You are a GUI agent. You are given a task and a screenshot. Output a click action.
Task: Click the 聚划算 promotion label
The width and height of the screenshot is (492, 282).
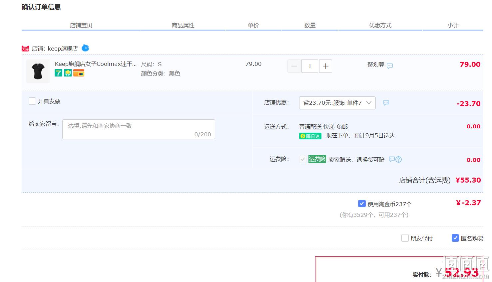[376, 65]
